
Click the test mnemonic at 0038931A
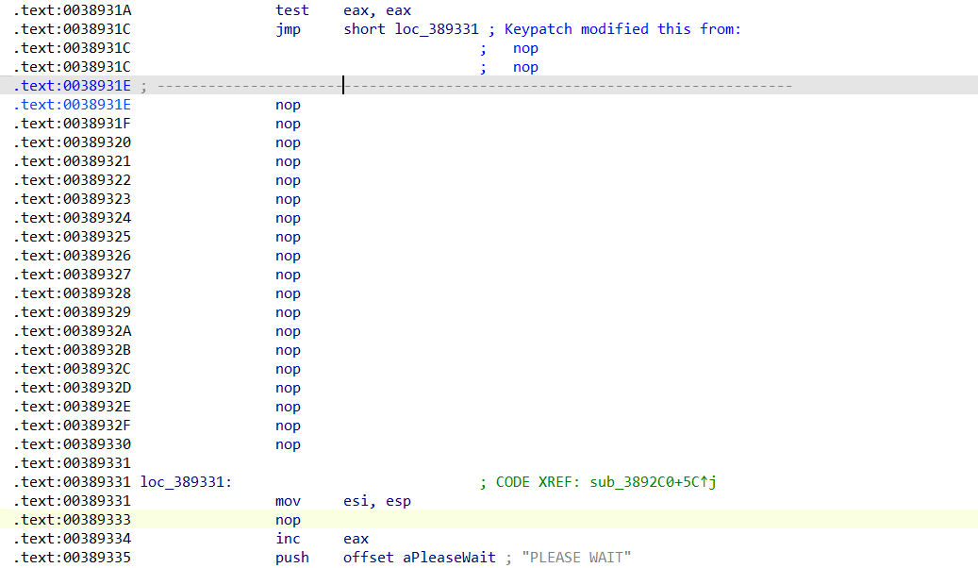point(291,10)
